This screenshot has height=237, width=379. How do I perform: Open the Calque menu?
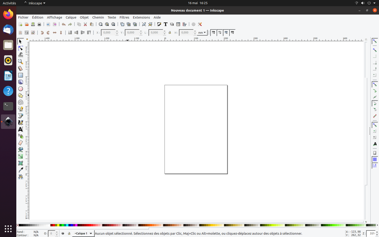(x=71, y=17)
